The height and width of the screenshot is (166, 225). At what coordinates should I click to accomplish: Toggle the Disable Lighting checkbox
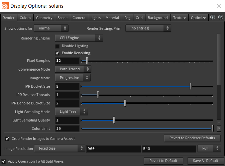tap(57, 46)
